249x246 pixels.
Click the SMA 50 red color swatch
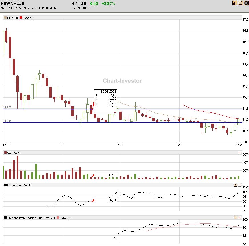click(x=21, y=18)
